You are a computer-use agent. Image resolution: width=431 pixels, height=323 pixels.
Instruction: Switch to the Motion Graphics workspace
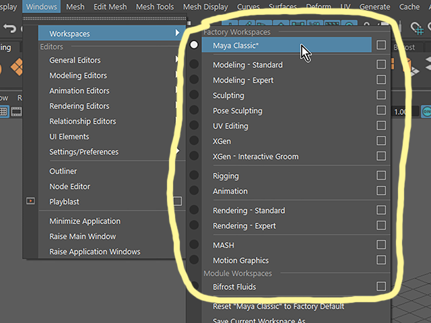pyautogui.click(x=287, y=260)
